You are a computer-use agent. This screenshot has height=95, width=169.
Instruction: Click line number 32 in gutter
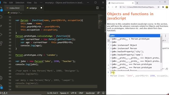point(10,20)
